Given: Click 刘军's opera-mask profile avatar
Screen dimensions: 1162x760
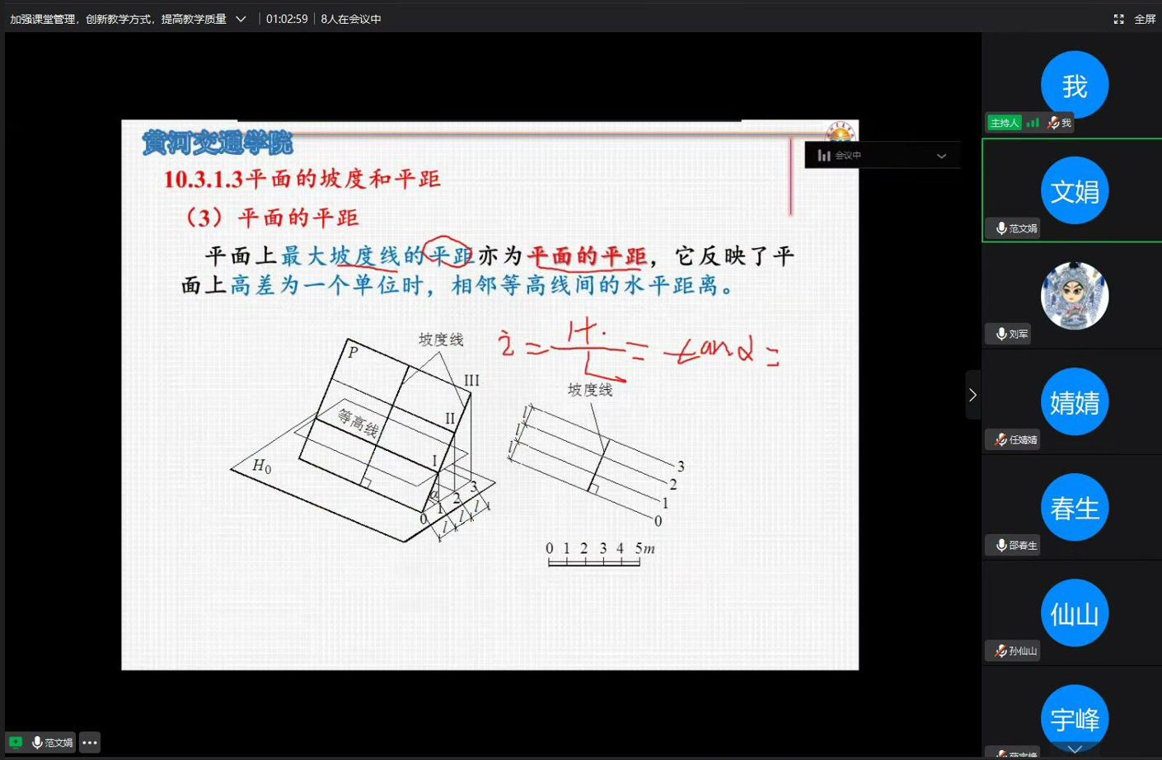Looking at the screenshot, I should click(x=1074, y=295).
